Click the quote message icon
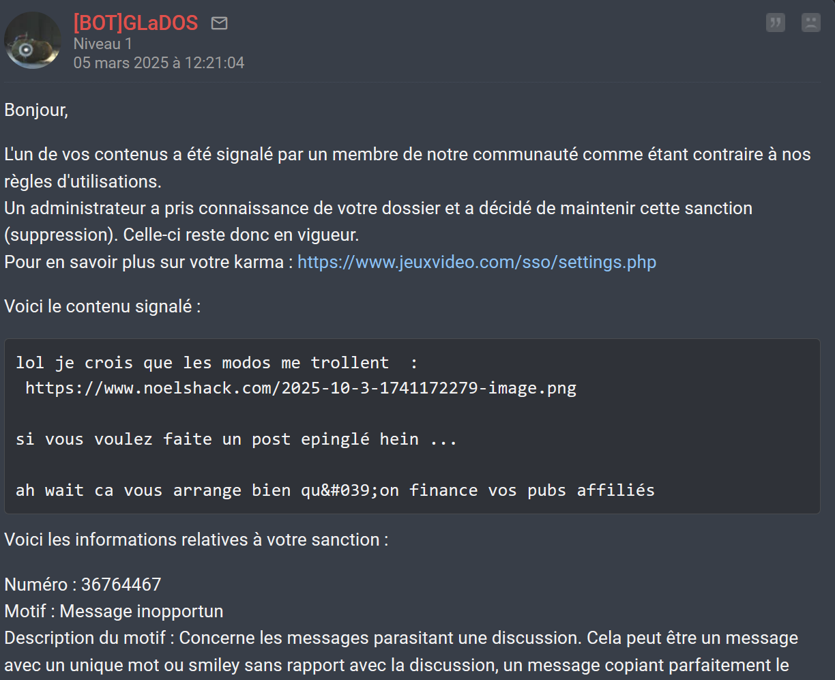Viewport: 835px width, 680px height. tap(776, 23)
